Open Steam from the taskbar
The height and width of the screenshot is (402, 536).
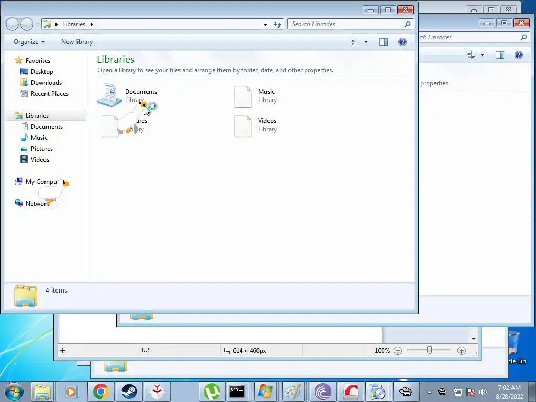click(129, 392)
